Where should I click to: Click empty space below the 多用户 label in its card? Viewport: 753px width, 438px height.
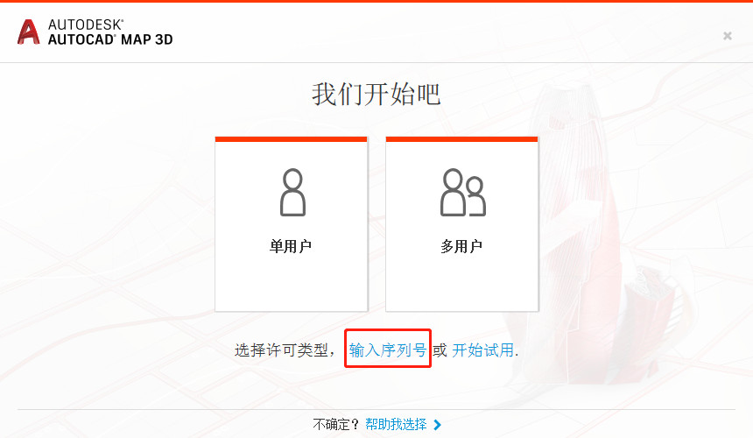click(x=461, y=283)
